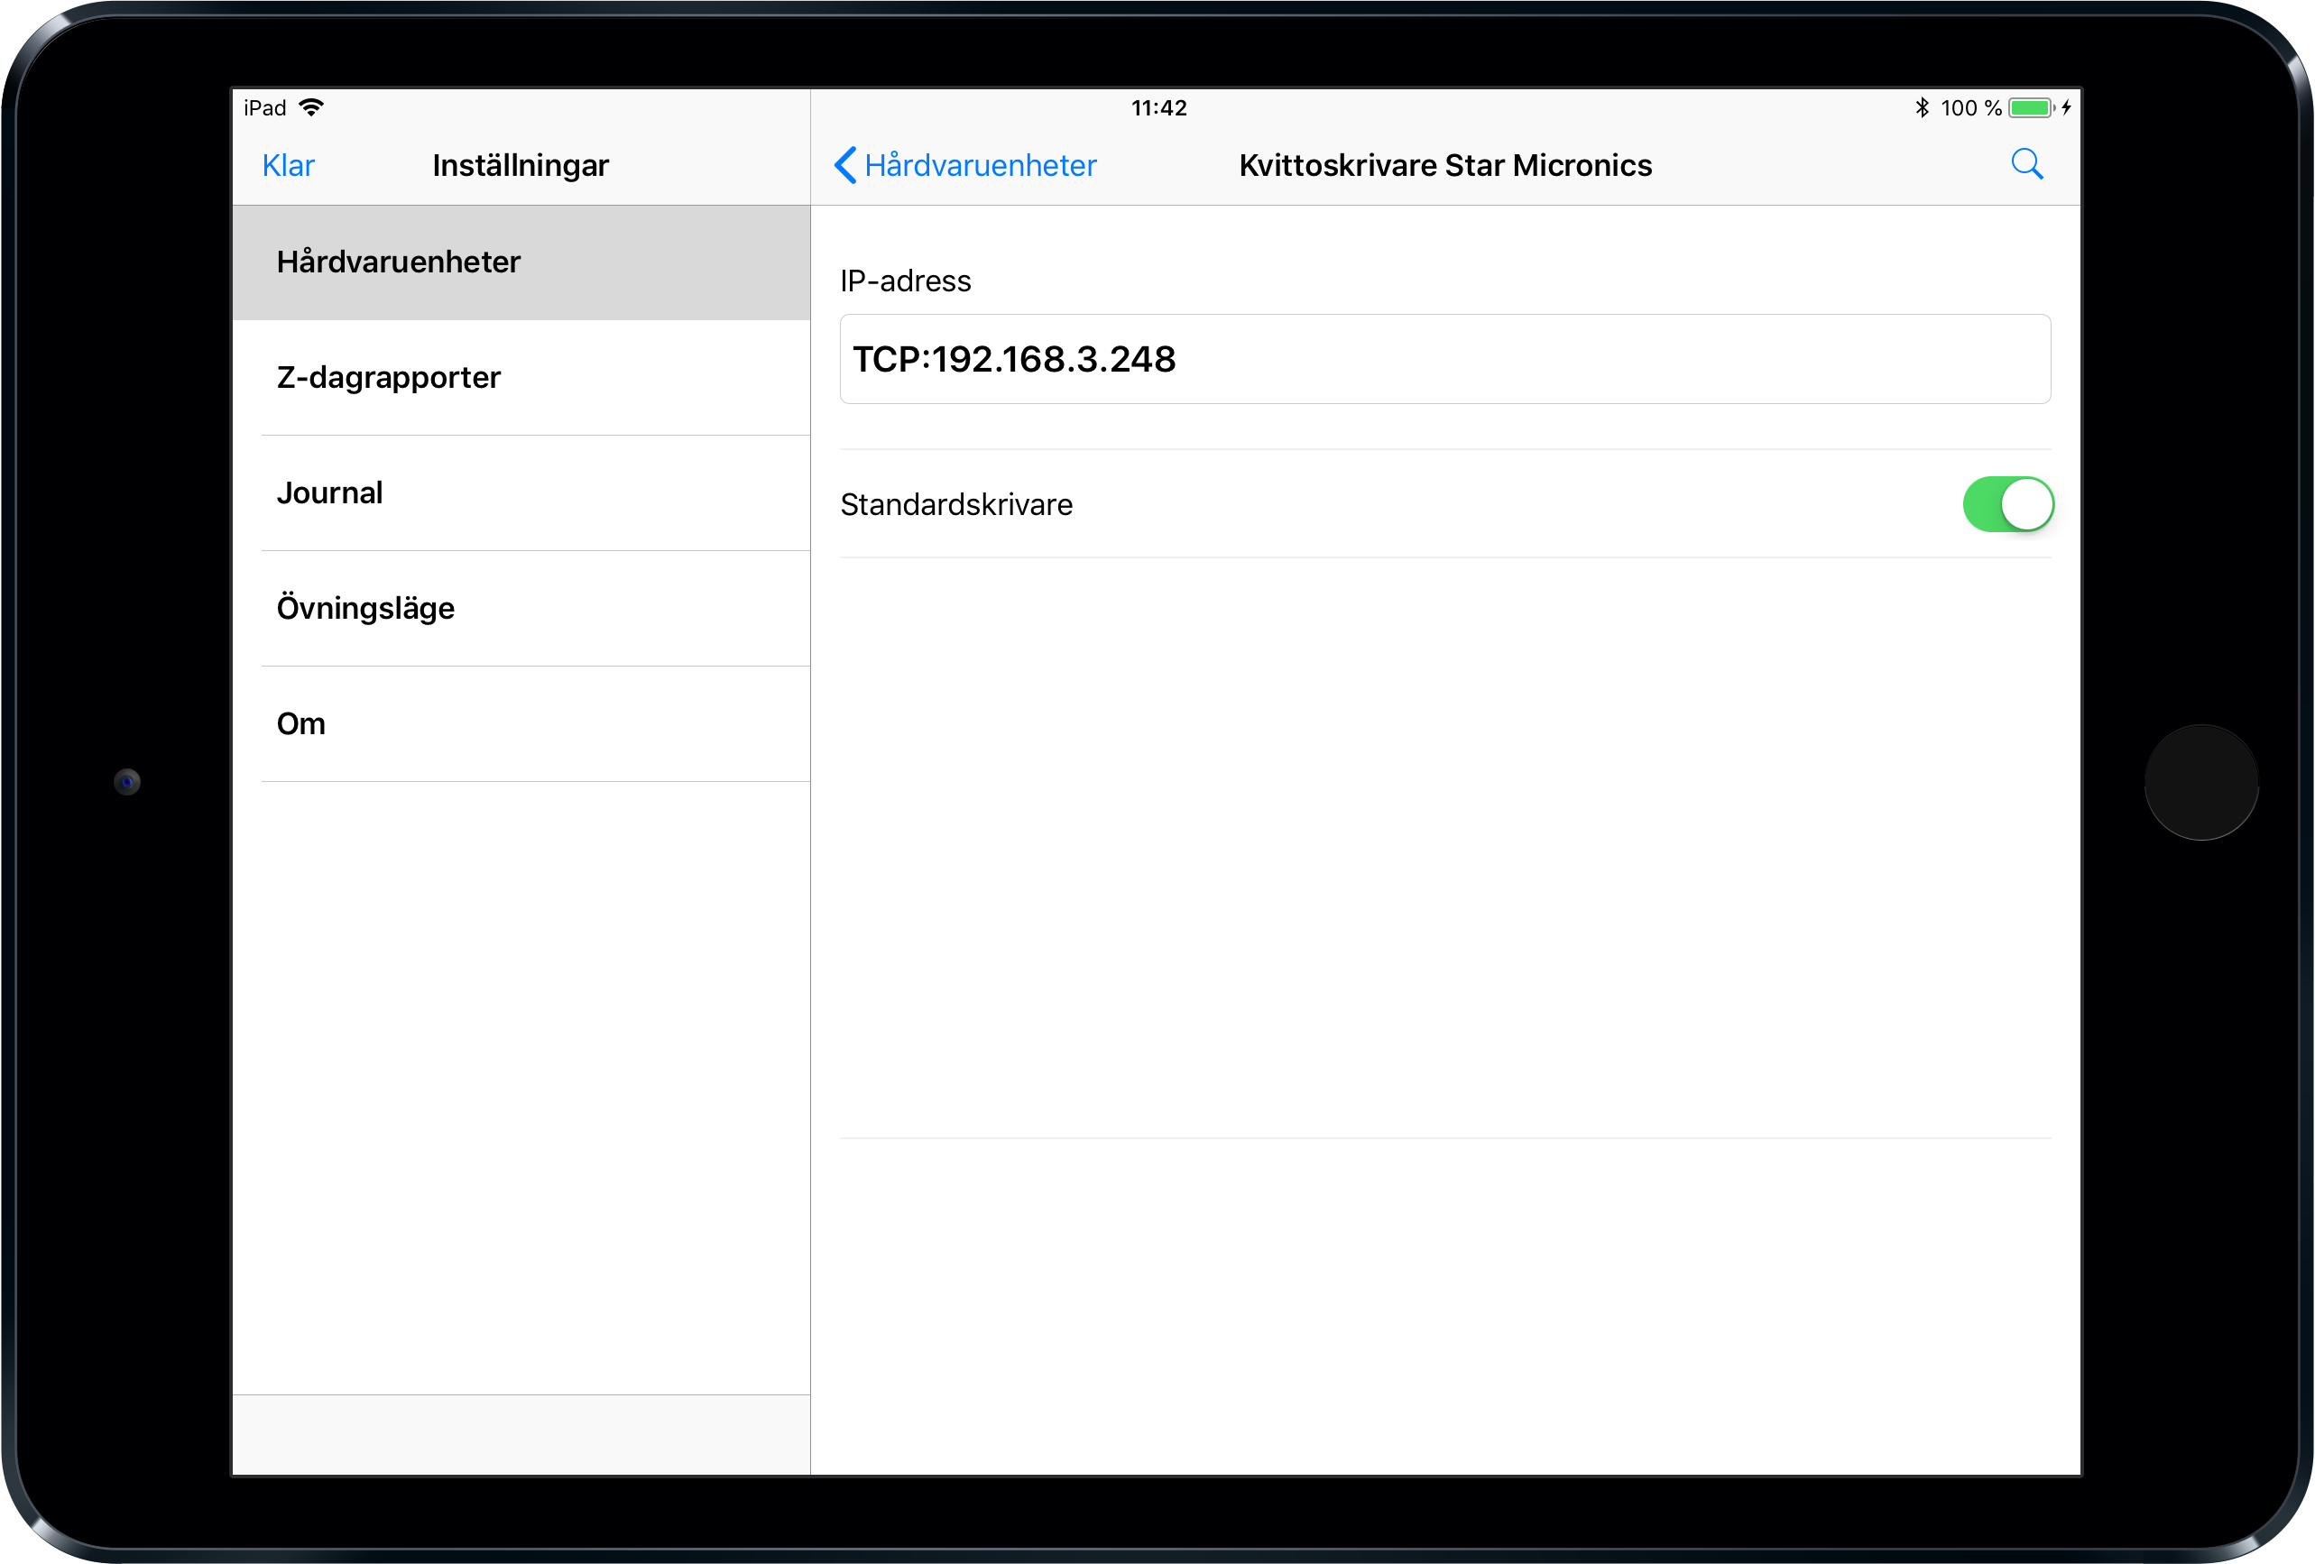Tap the Bluetooth status icon

click(x=1922, y=107)
